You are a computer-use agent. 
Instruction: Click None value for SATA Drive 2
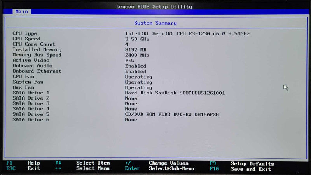pos(131,98)
